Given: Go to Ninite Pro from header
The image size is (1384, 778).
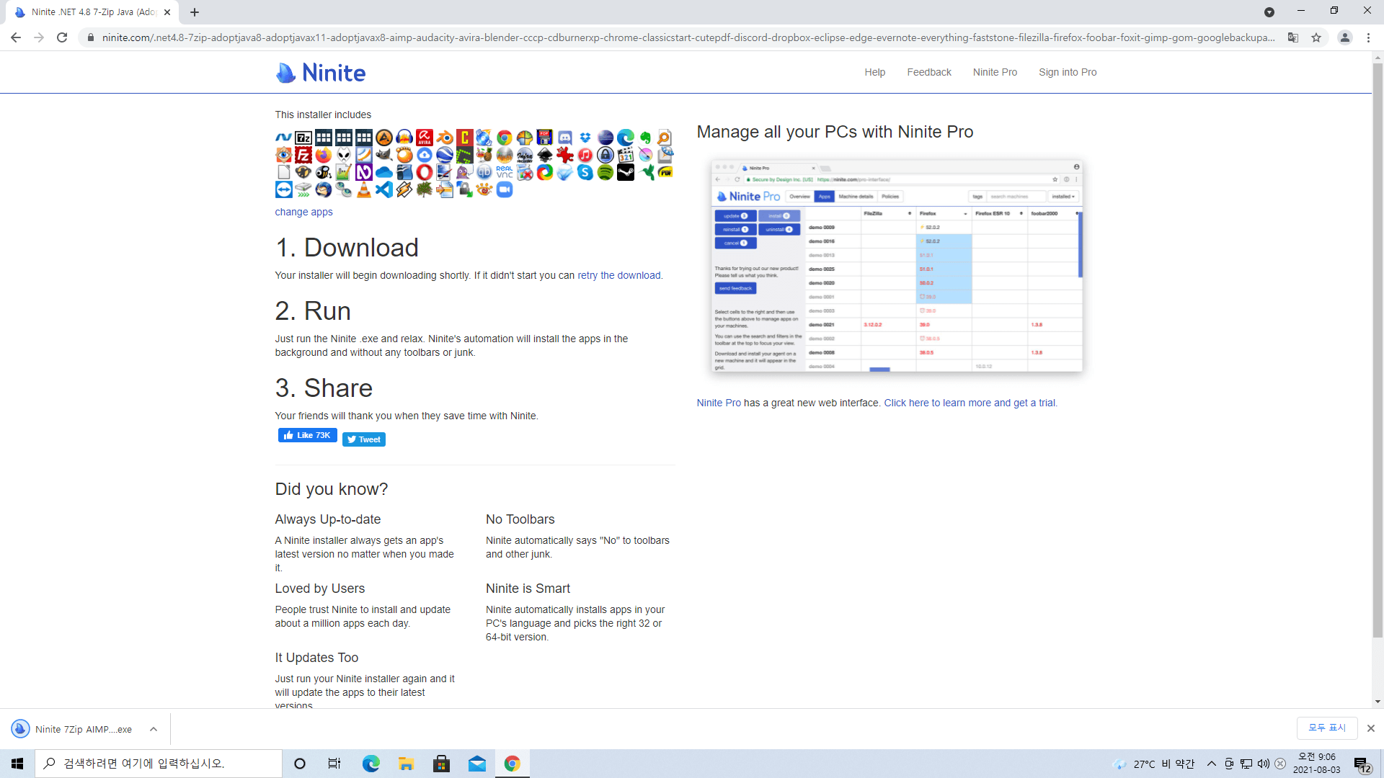Looking at the screenshot, I should [995, 72].
